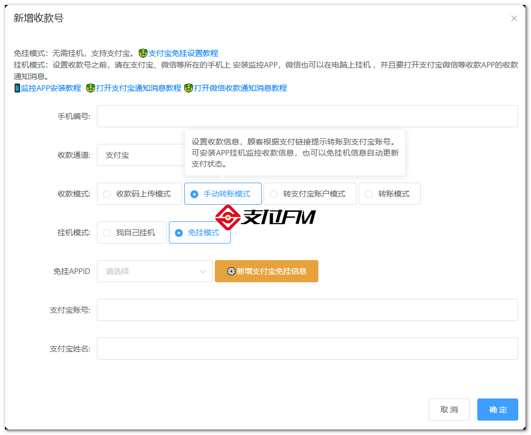Focus the 支付宝姓名 input field
The height and width of the screenshot is (435, 531).
[307, 349]
